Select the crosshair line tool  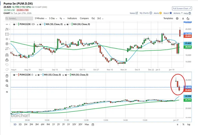point(7,24)
